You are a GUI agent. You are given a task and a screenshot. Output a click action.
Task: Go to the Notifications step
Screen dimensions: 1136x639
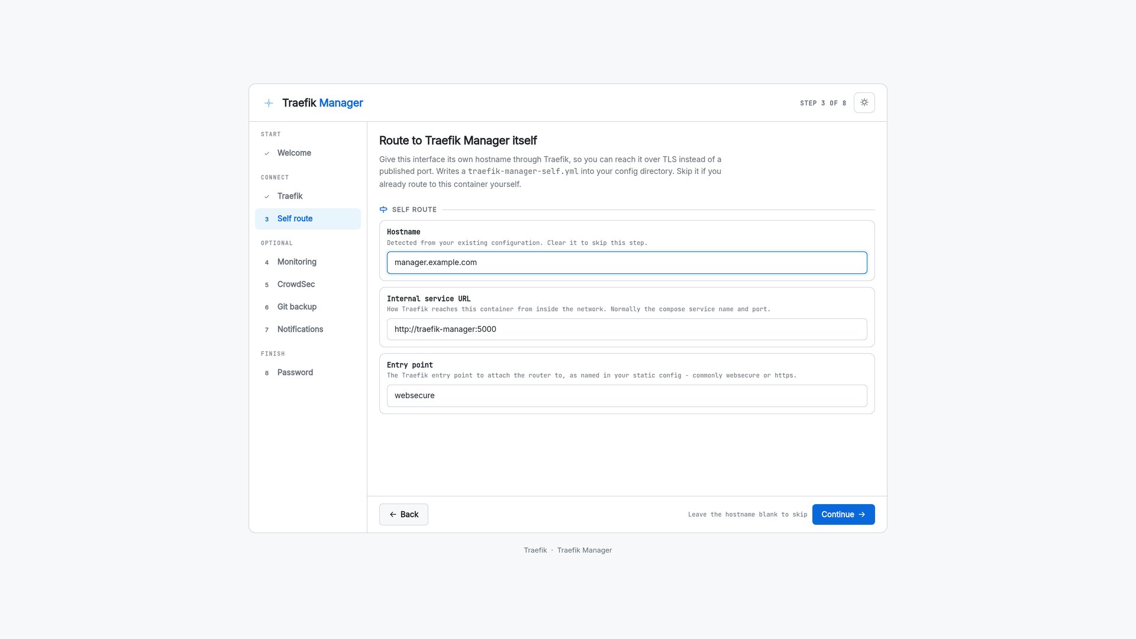(x=308, y=330)
